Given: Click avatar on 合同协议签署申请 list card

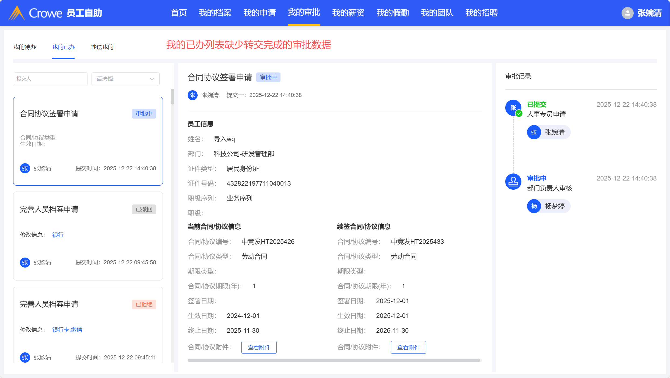Looking at the screenshot, I should click(25, 168).
